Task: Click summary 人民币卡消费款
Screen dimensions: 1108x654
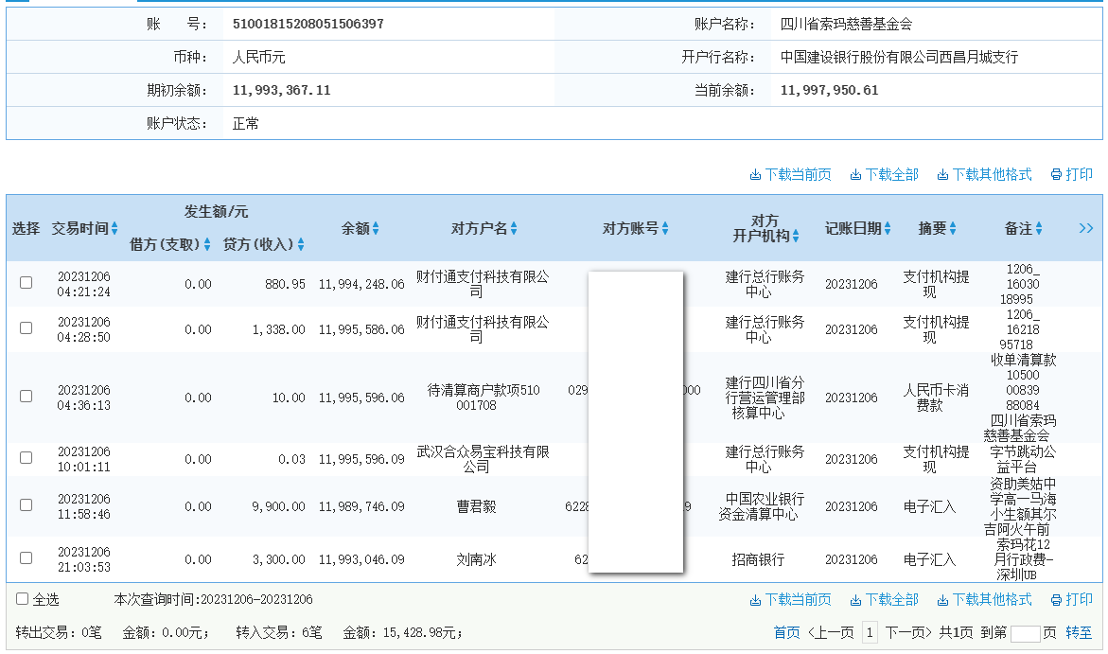Action: (936, 398)
